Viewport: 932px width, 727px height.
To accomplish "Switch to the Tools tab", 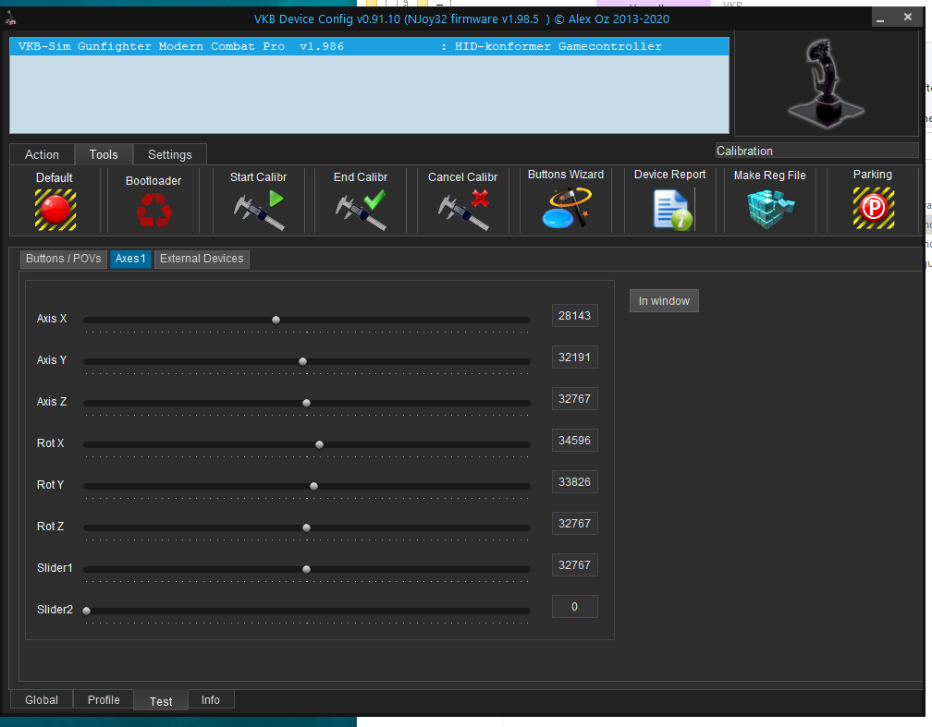I will [104, 154].
